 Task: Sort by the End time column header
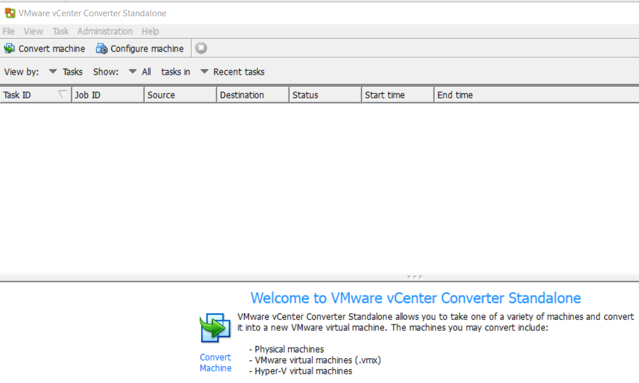[x=537, y=95]
